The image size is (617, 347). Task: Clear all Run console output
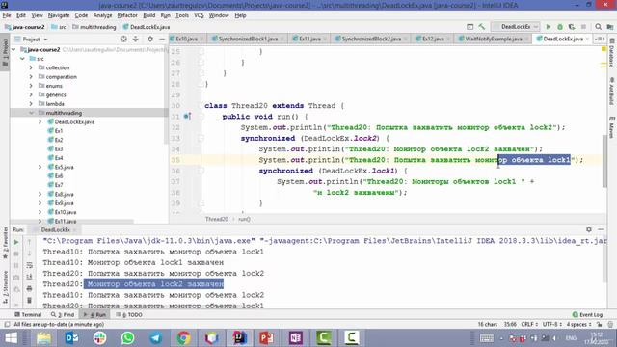(x=29, y=300)
